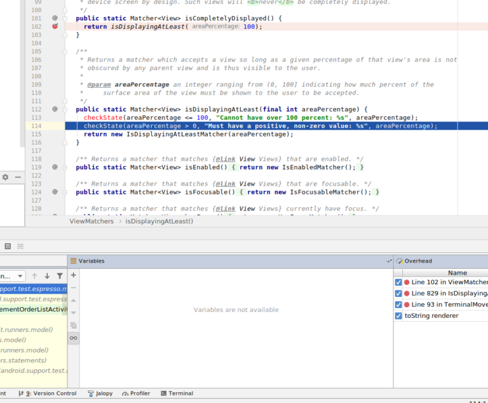
Task: Uncheck Line 829 in IsDisplaying checkbox
Action: pyautogui.click(x=398, y=294)
